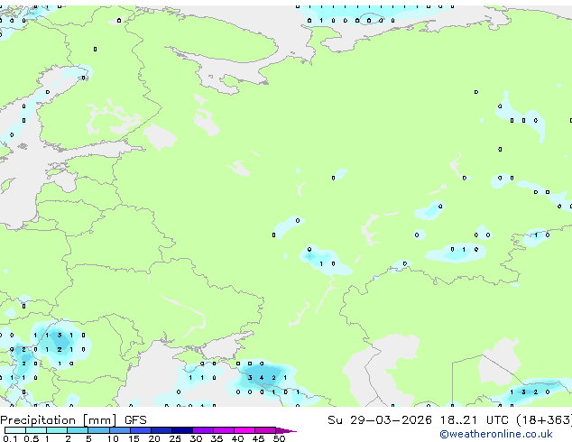Viewport: 572px width, 442px height.
Task: Click the over-50 mm arrow tip of legend
Action: [286, 431]
